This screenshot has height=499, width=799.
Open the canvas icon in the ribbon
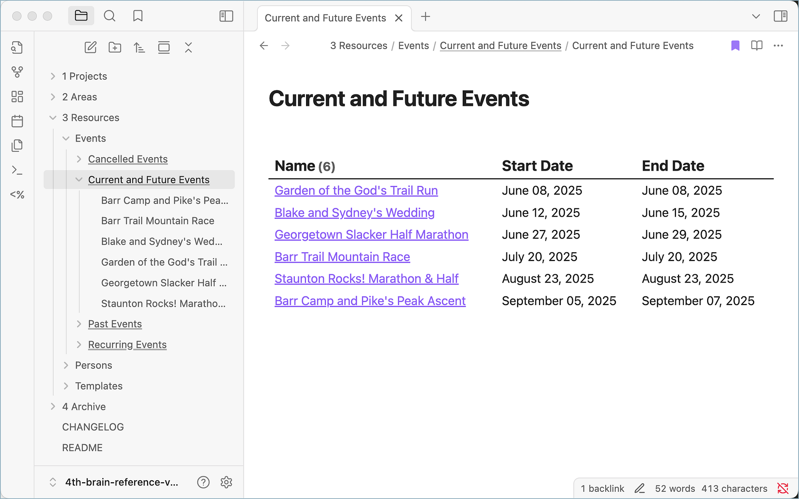coord(17,96)
